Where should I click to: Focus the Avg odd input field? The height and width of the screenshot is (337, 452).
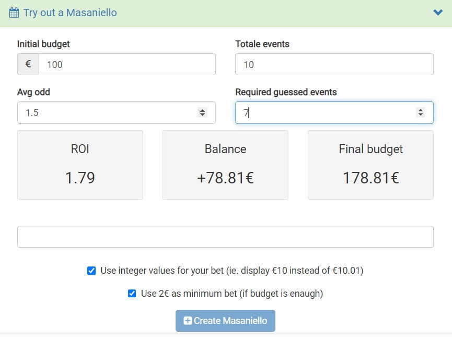pyautogui.click(x=116, y=112)
